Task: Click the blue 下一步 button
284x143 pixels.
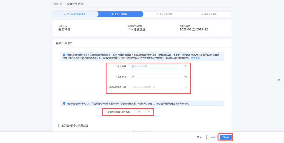Action: [226, 137]
